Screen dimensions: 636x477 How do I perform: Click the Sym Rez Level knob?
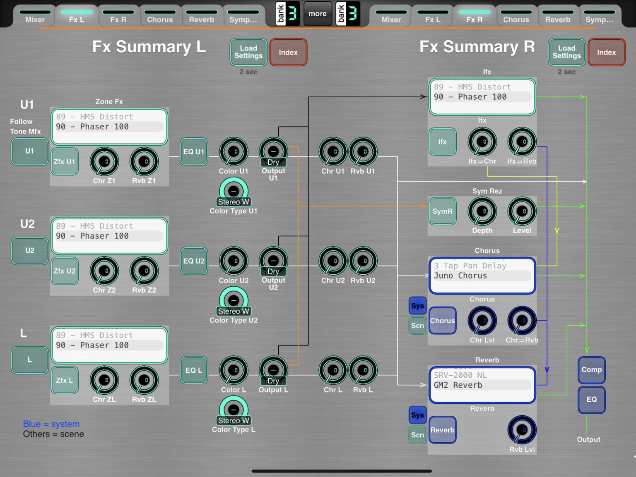[x=522, y=211]
